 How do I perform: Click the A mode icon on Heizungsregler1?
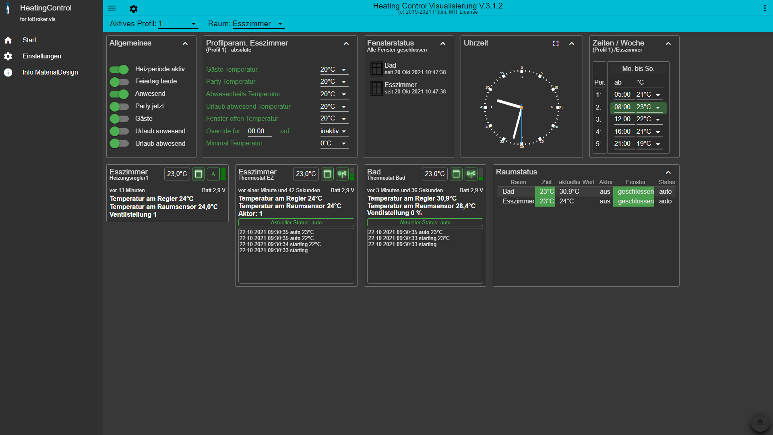point(213,174)
